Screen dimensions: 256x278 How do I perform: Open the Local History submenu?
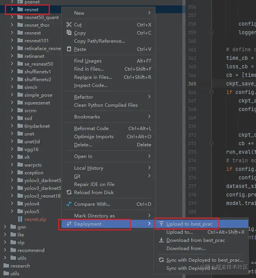tap(108, 168)
